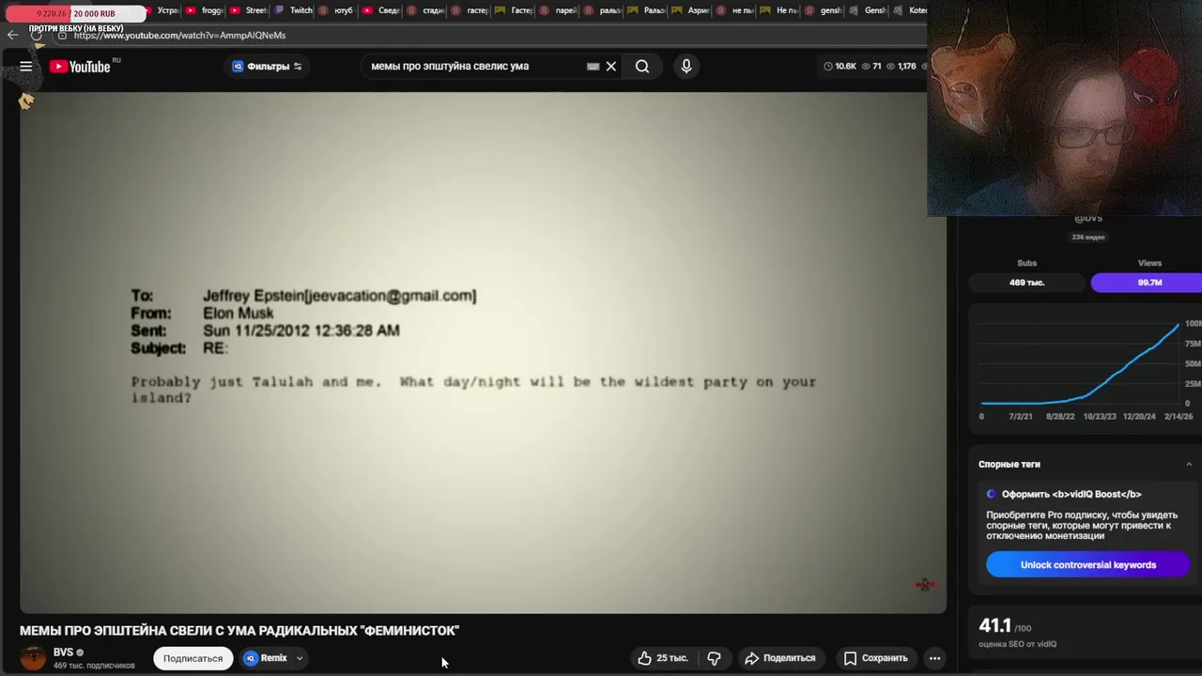Viewport: 1202px width, 676px height.
Task: Click the small red mark on video
Action: pyautogui.click(x=925, y=585)
